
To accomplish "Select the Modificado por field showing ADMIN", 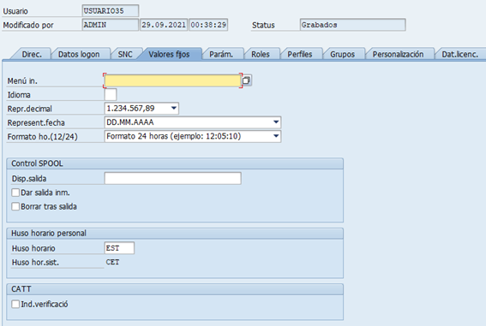I will pyautogui.click(x=111, y=25).
